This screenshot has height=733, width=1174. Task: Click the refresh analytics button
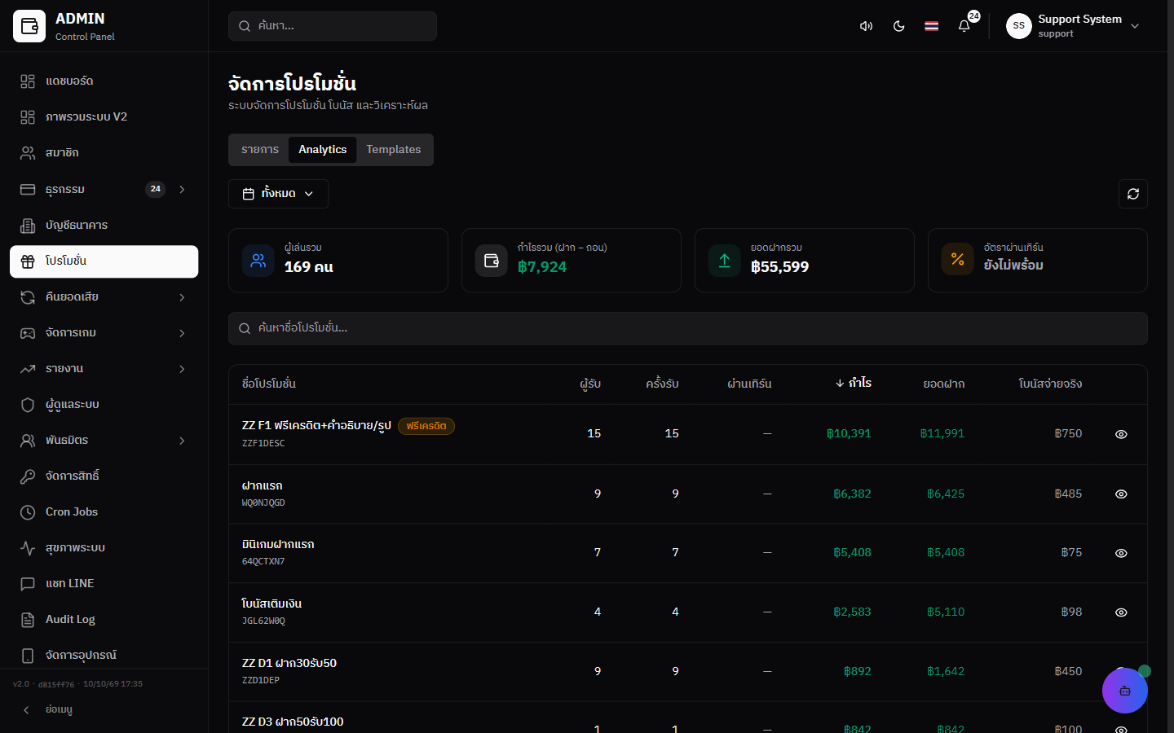point(1133,194)
